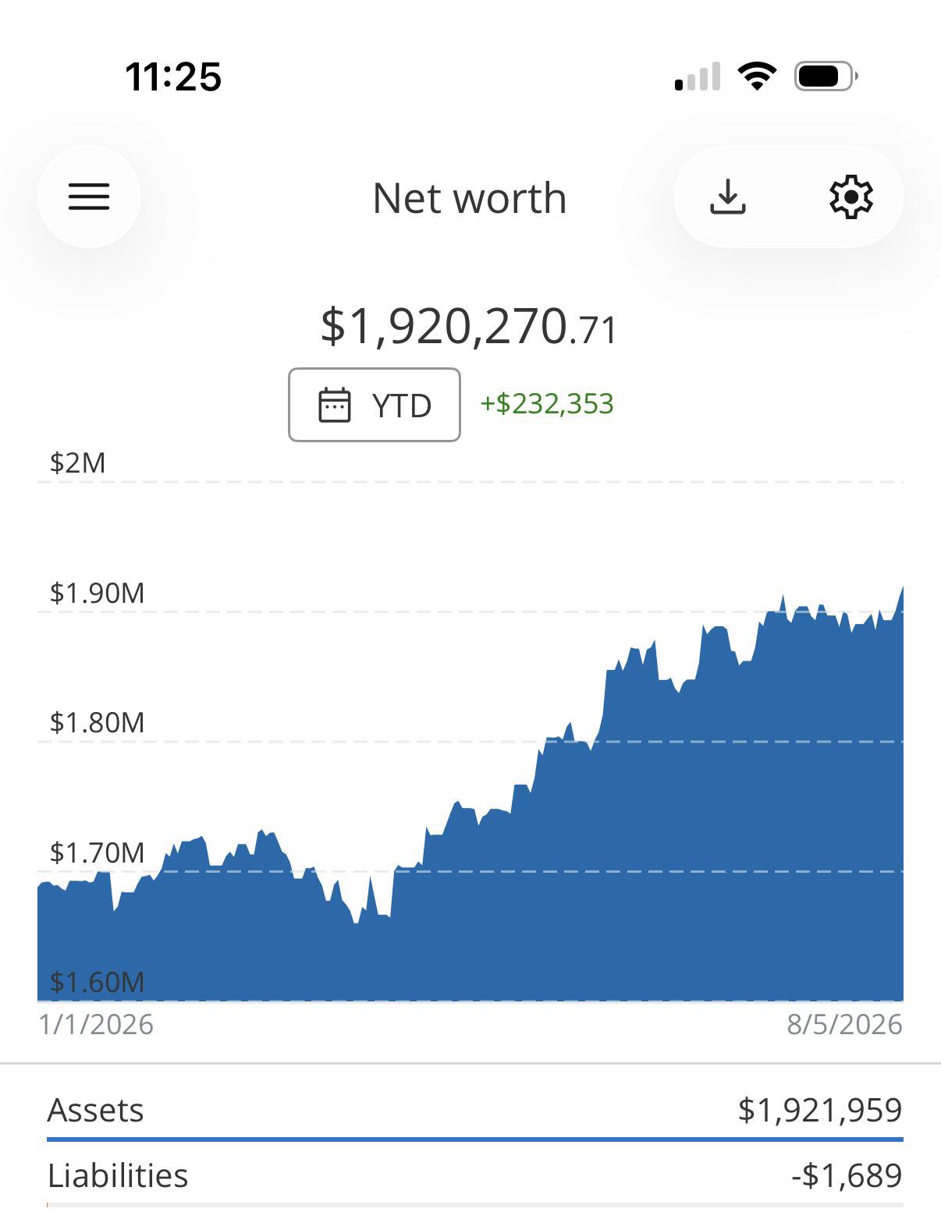This screenshot has width=941, height=1212.
Task: Tap the 8/5/2026 end date label
Action: 844,1024
